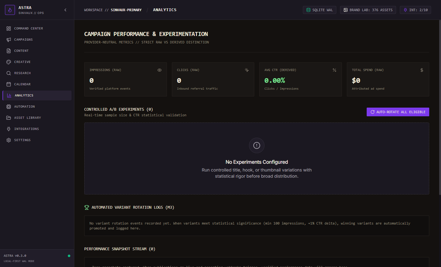Click the Integrations plug icon in sidebar
The width and height of the screenshot is (441, 267).
point(9,129)
